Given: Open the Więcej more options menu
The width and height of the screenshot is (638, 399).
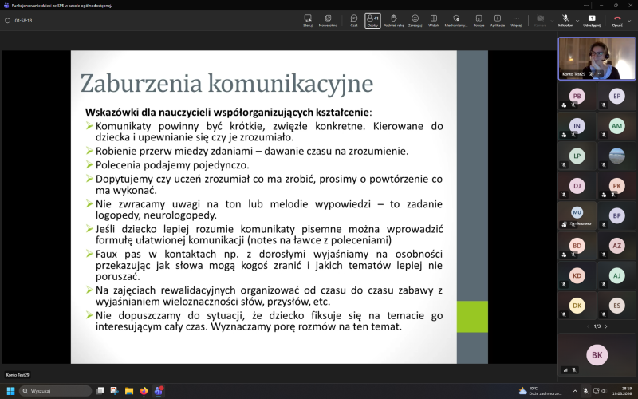Looking at the screenshot, I should (x=516, y=20).
